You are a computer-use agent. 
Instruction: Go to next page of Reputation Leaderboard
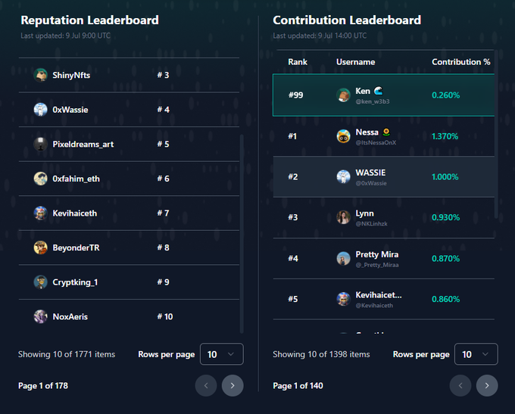[233, 385]
